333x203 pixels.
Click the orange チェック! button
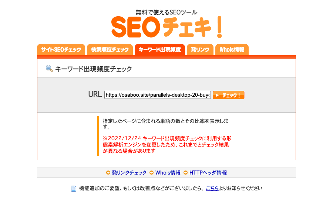pos(229,95)
